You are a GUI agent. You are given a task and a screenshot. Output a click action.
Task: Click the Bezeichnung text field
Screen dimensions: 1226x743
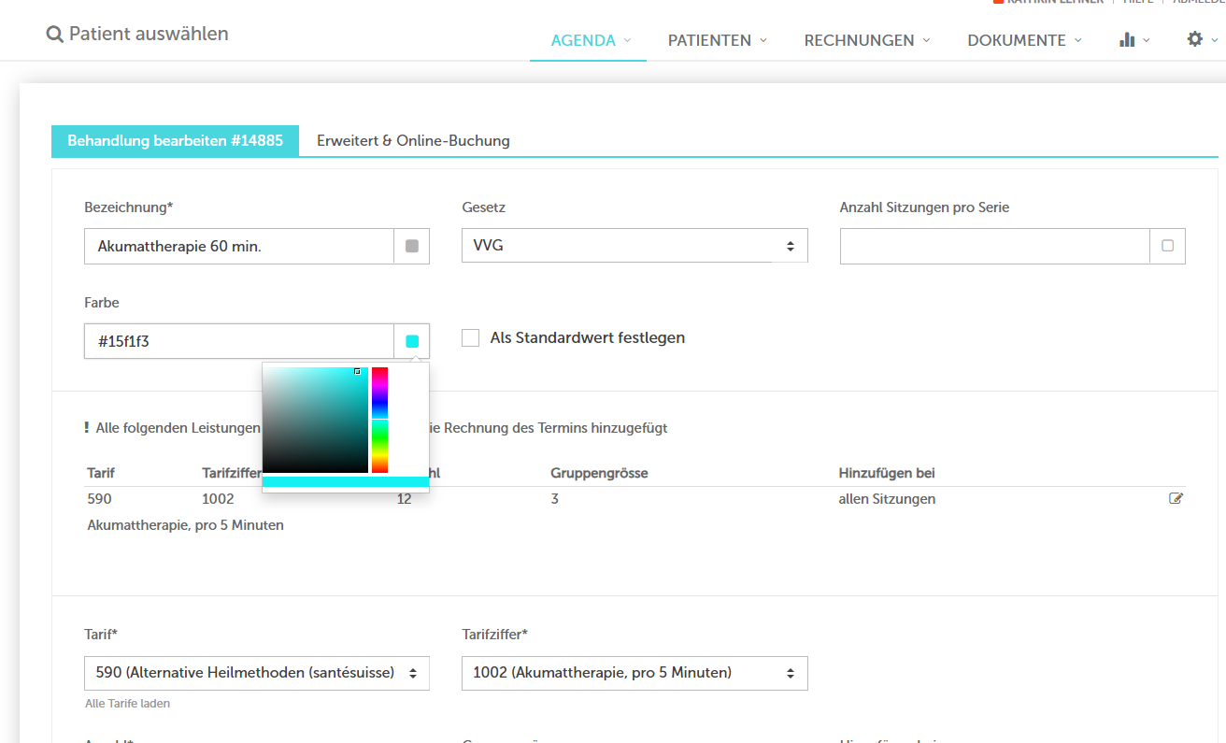[x=239, y=247]
